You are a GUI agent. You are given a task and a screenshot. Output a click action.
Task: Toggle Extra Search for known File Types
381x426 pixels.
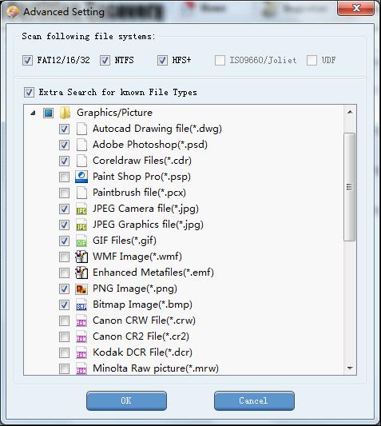(29, 92)
